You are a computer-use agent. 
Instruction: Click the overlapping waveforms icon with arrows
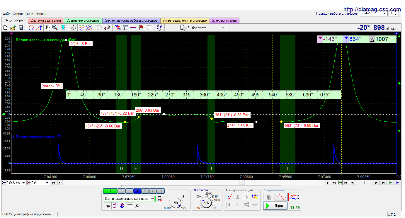coord(73,28)
